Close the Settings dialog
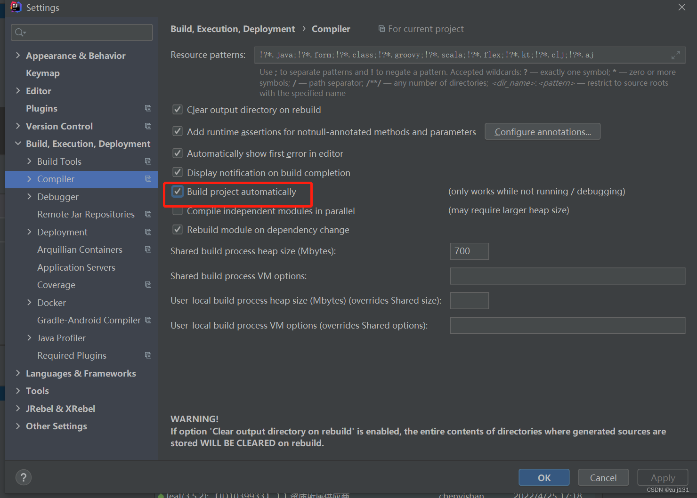 (682, 7)
